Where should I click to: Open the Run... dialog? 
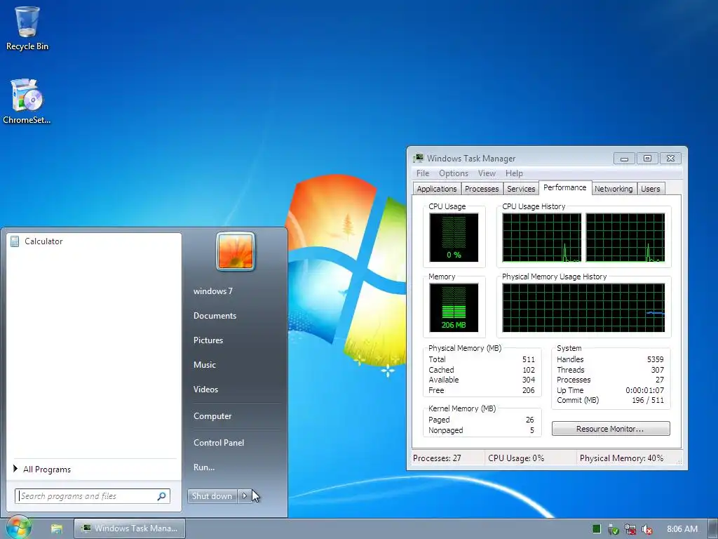pos(204,467)
